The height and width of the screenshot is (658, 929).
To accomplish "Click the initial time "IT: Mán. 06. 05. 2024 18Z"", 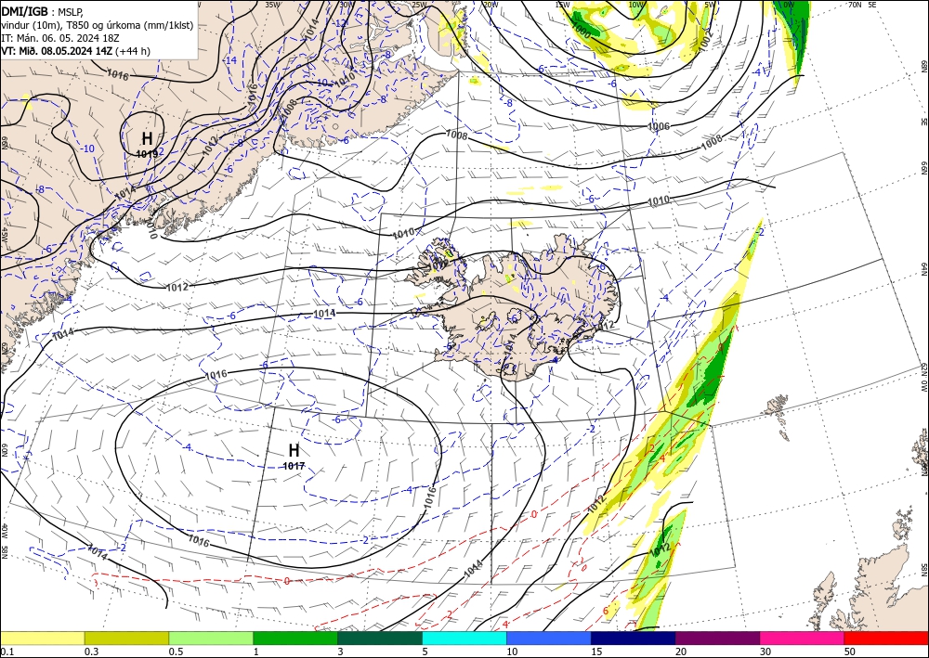I will point(60,38).
